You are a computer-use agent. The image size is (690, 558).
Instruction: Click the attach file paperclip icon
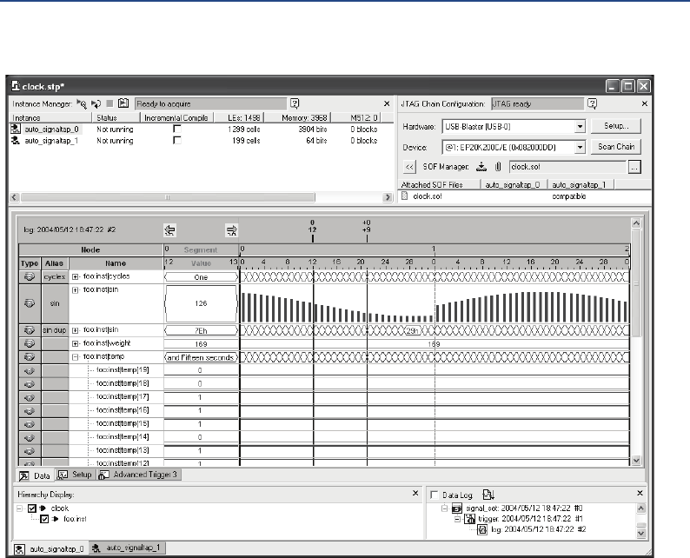pyautogui.click(x=498, y=167)
